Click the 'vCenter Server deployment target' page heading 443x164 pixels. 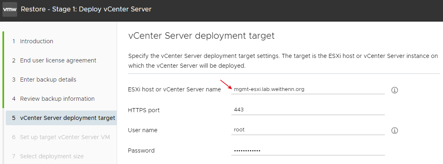201,36
